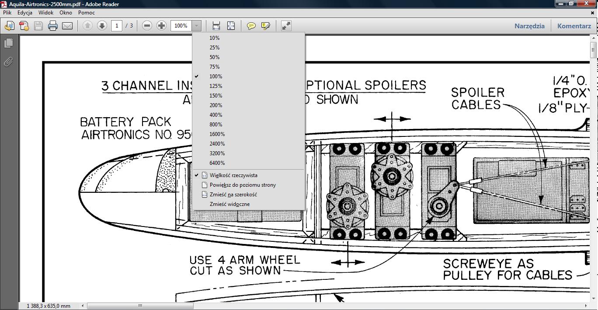
Task: Open the Widok menu
Action: click(x=46, y=13)
